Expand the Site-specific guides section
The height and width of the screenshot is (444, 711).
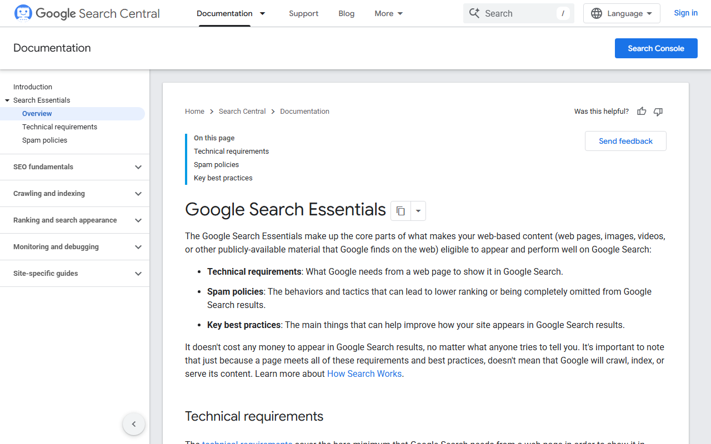(75, 274)
